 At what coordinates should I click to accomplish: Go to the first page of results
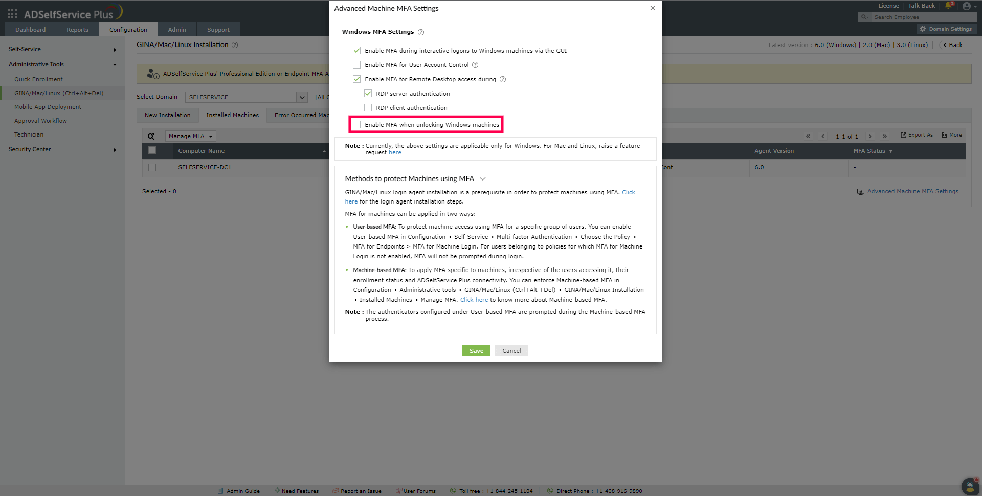click(x=808, y=136)
